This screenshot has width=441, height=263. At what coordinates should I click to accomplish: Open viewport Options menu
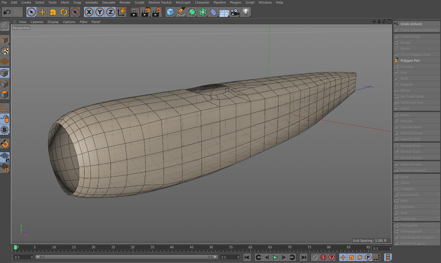(x=69, y=22)
